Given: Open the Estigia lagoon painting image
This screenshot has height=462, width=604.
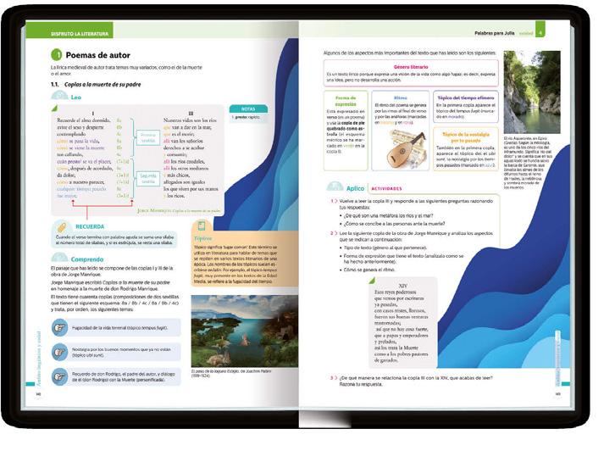Looking at the screenshot, I should (x=245, y=331).
